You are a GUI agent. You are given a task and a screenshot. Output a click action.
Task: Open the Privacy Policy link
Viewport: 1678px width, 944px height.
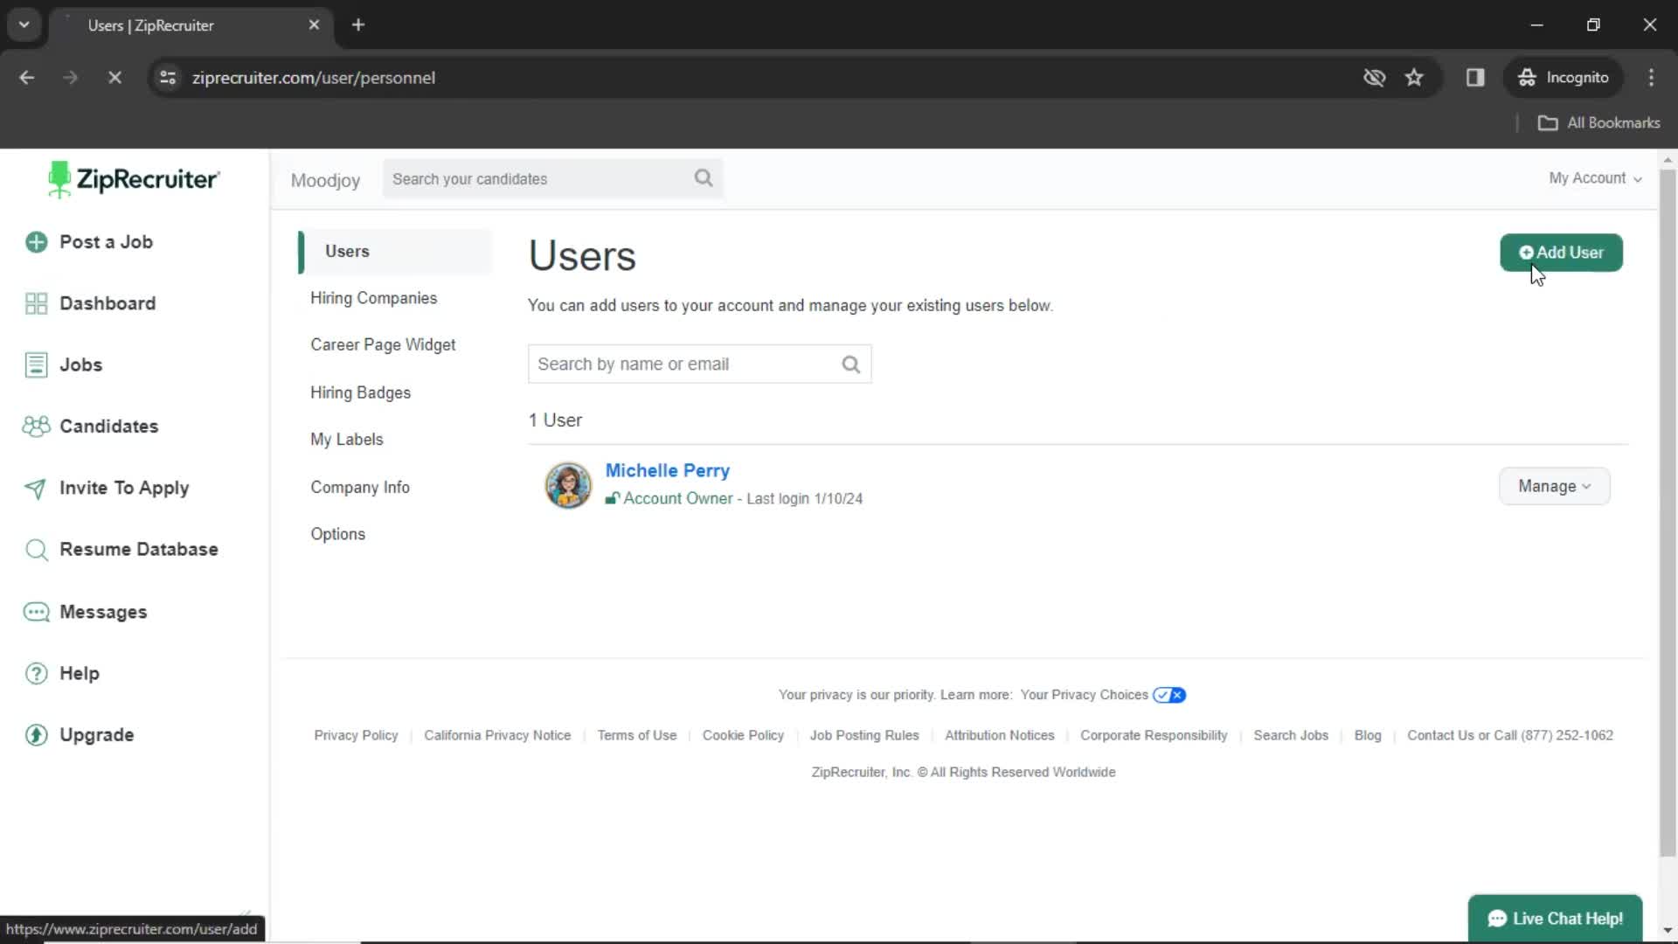[356, 736]
